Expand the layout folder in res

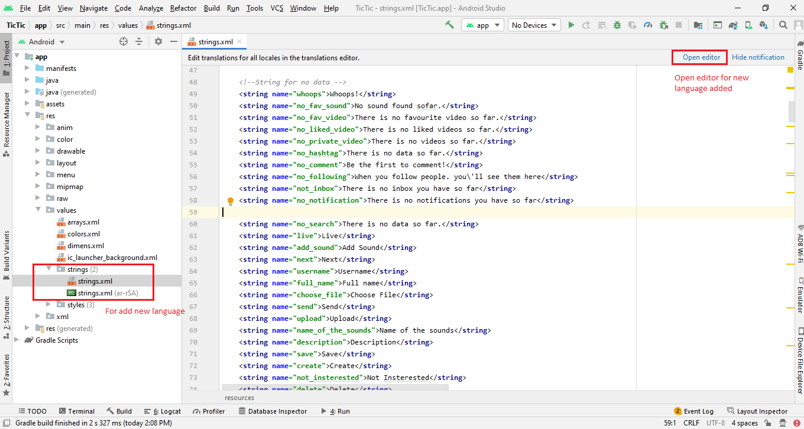(38, 163)
